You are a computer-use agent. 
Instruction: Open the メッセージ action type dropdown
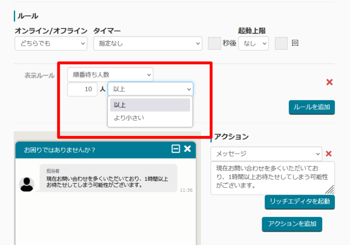click(x=266, y=154)
